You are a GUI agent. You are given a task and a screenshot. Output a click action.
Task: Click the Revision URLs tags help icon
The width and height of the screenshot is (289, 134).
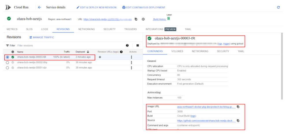121,52
